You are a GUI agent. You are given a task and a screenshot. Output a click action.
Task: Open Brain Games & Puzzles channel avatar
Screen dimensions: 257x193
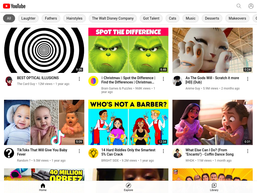click(93, 81)
